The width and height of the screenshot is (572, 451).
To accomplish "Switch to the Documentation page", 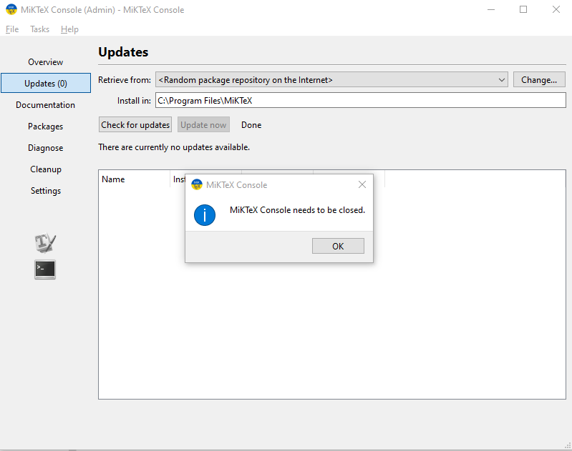I will tap(46, 105).
